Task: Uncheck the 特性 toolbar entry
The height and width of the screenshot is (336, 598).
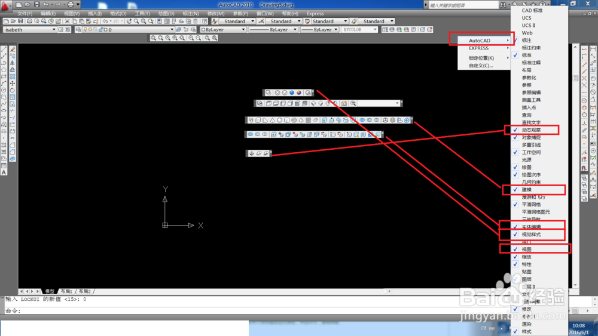Action: pos(539,264)
